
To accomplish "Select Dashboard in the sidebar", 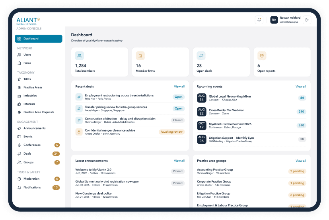I will [x=39, y=39].
